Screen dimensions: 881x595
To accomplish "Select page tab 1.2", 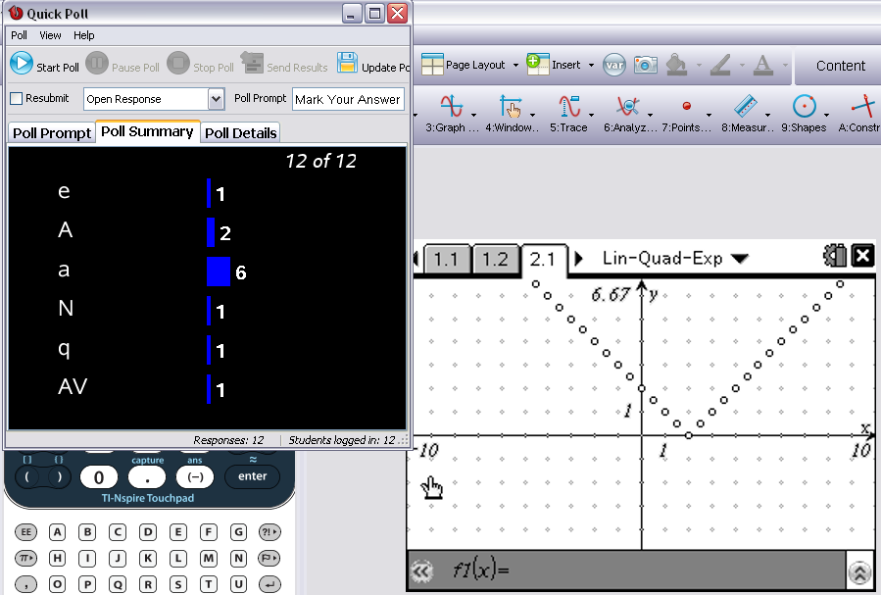I will pos(496,259).
